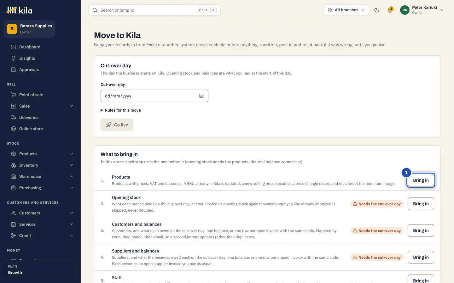Image resolution: width=454 pixels, height=283 pixels.
Task: Expand the Inventory submenu chevron
Action: 72,165
